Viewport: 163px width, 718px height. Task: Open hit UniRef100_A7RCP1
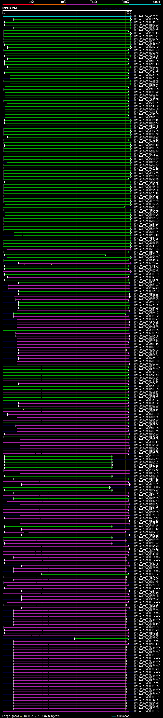click(146, 232)
